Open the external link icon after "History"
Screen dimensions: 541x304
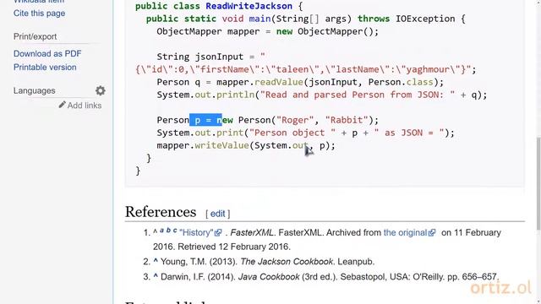(218, 233)
